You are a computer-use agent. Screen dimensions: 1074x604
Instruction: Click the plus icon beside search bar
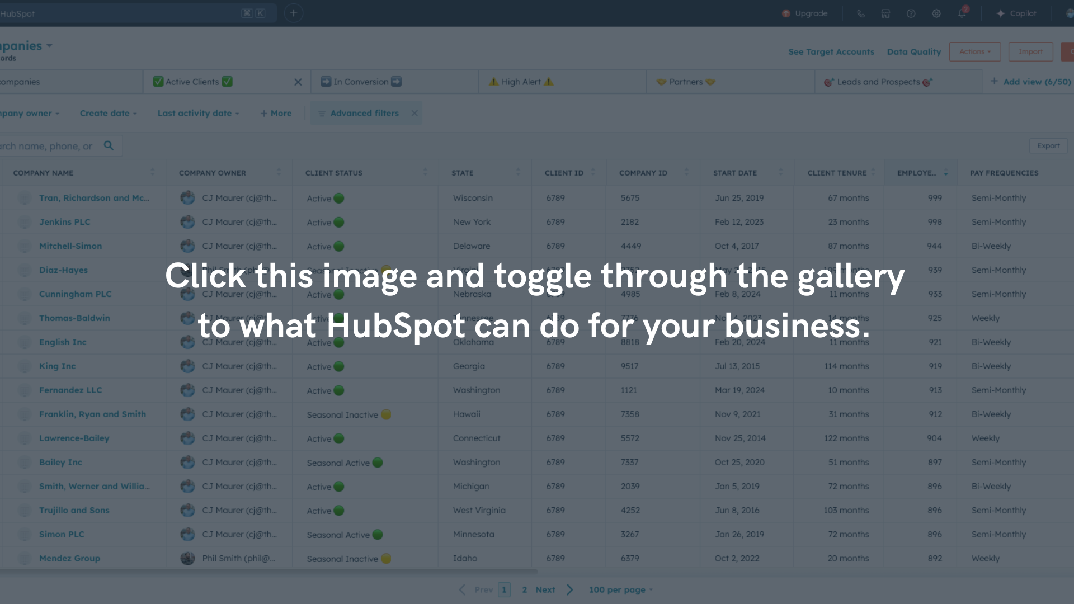click(x=293, y=13)
